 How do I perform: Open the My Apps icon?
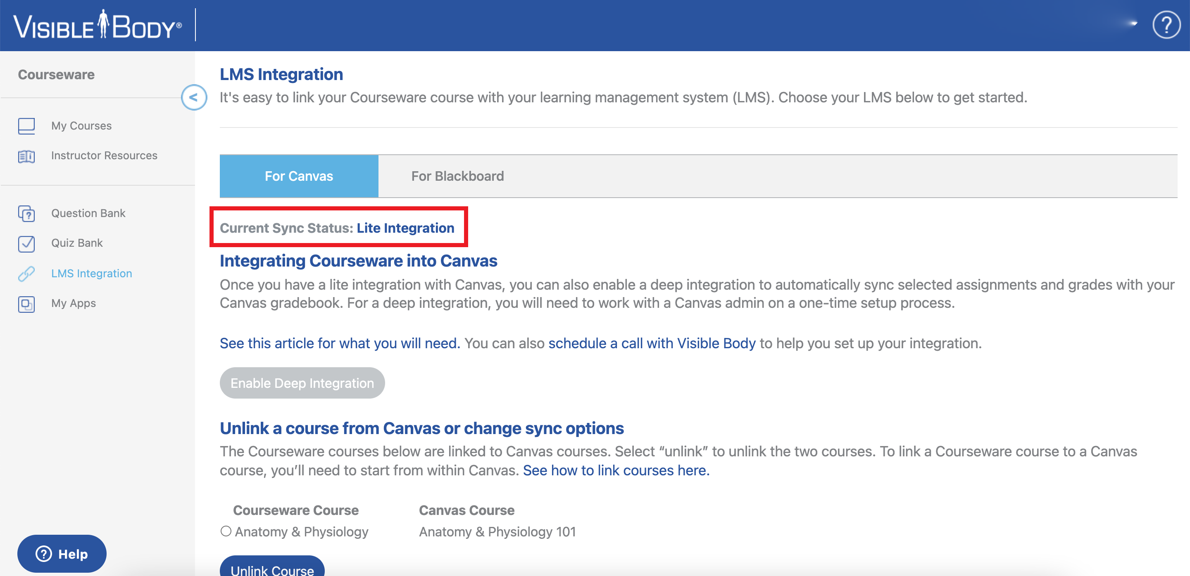click(26, 303)
